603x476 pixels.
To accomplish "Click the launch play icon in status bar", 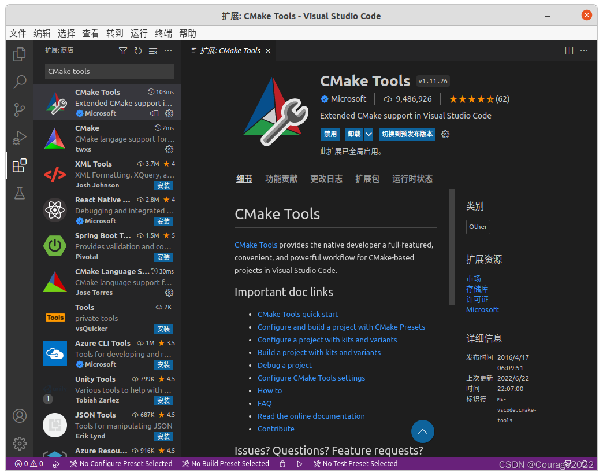I will tap(300, 464).
